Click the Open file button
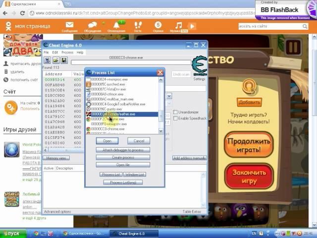 pos(123,165)
